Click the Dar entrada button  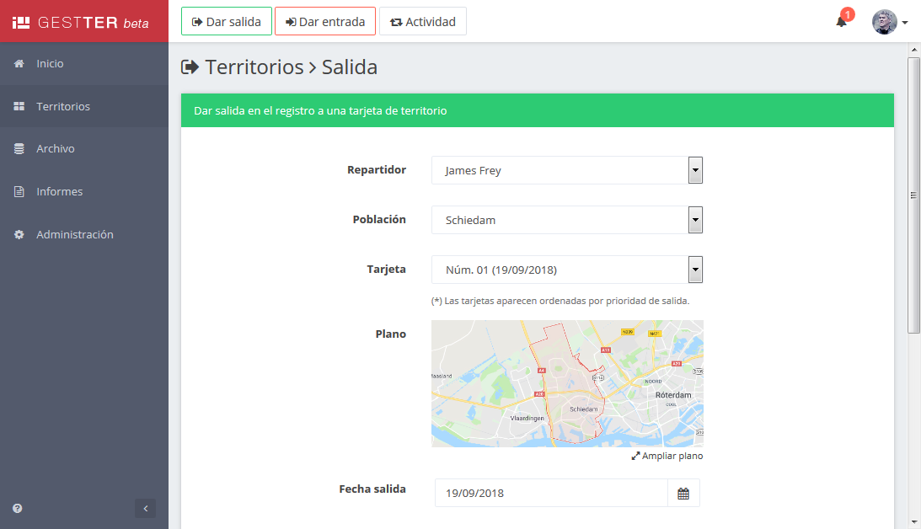(x=324, y=22)
